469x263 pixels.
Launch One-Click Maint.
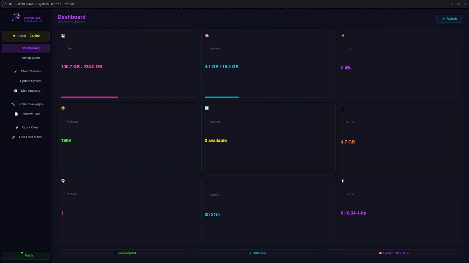click(26, 137)
